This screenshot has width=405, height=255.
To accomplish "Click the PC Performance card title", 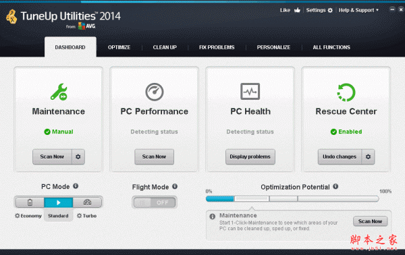I will coord(154,111).
